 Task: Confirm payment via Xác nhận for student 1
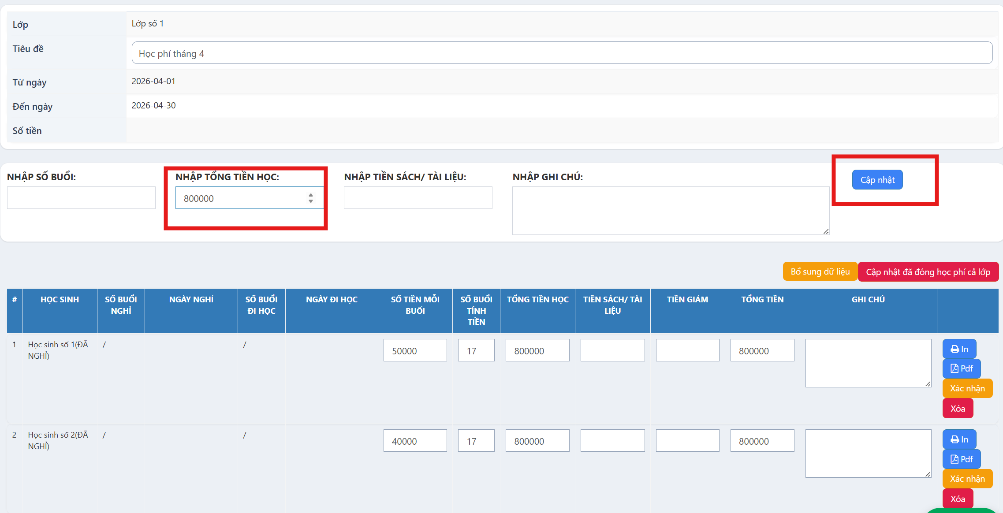point(967,388)
